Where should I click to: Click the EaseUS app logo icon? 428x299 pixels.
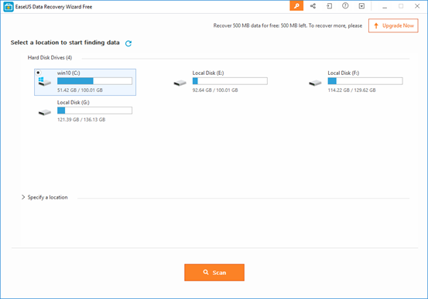pos(9,7)
